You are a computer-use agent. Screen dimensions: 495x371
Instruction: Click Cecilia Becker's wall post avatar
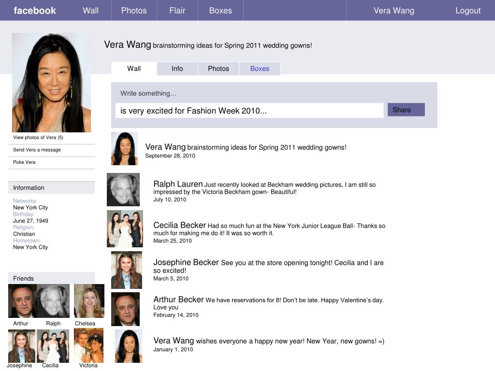point(125,228)
